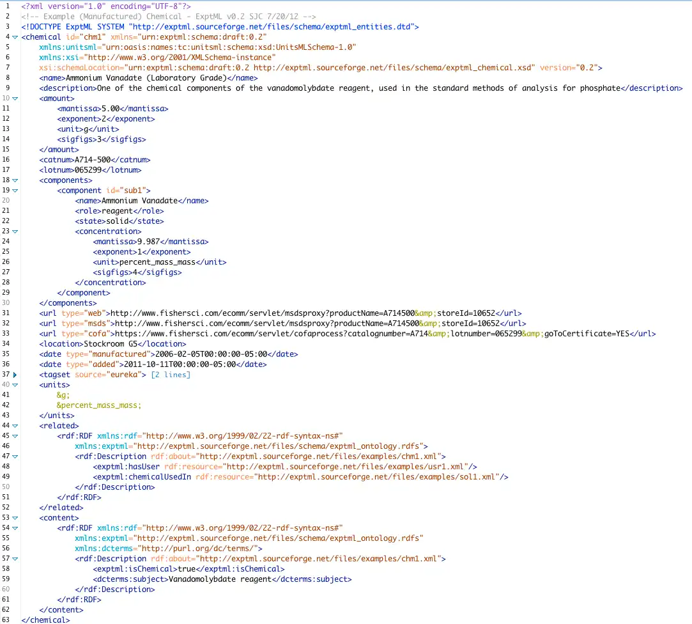Collapse the related fold on line 44
The image size is (692, 624).
15,426
